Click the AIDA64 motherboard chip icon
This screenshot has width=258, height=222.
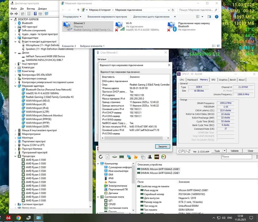tap(115, 157)
